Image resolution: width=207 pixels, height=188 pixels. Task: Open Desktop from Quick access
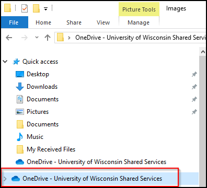(38, 74)
